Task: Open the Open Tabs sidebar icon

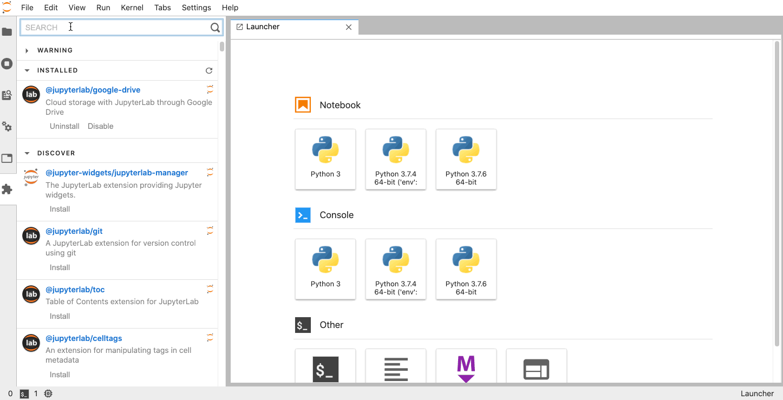Action: pos(7,159)
